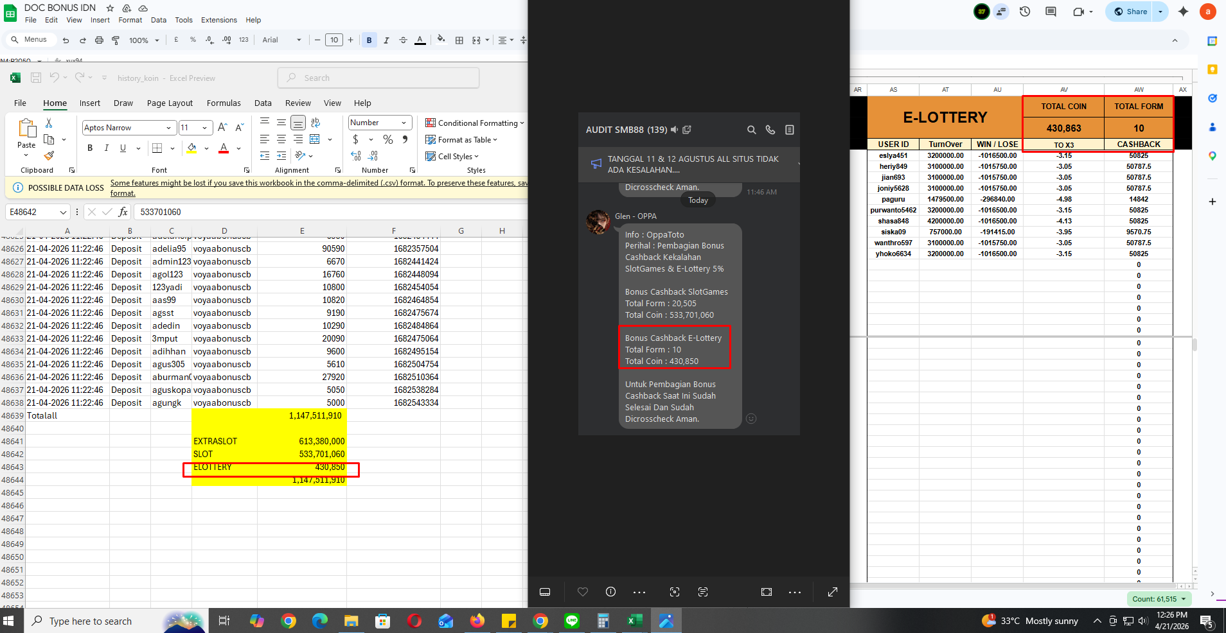Click the heart favorite icon in image viewer
The height and width of the screenshot is (633, 1226).
pos(582,592)
